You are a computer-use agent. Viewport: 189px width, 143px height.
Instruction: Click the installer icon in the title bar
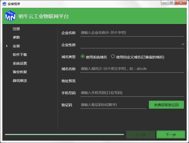[x=4, y=4]
